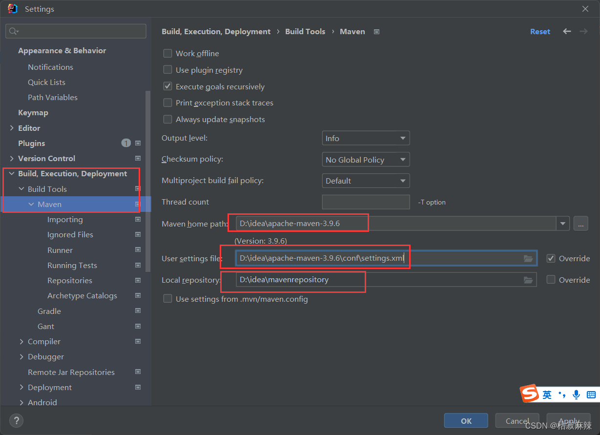Click project-level icon beside Ignored Files
600x435 pixels.
tap(138, 235)
